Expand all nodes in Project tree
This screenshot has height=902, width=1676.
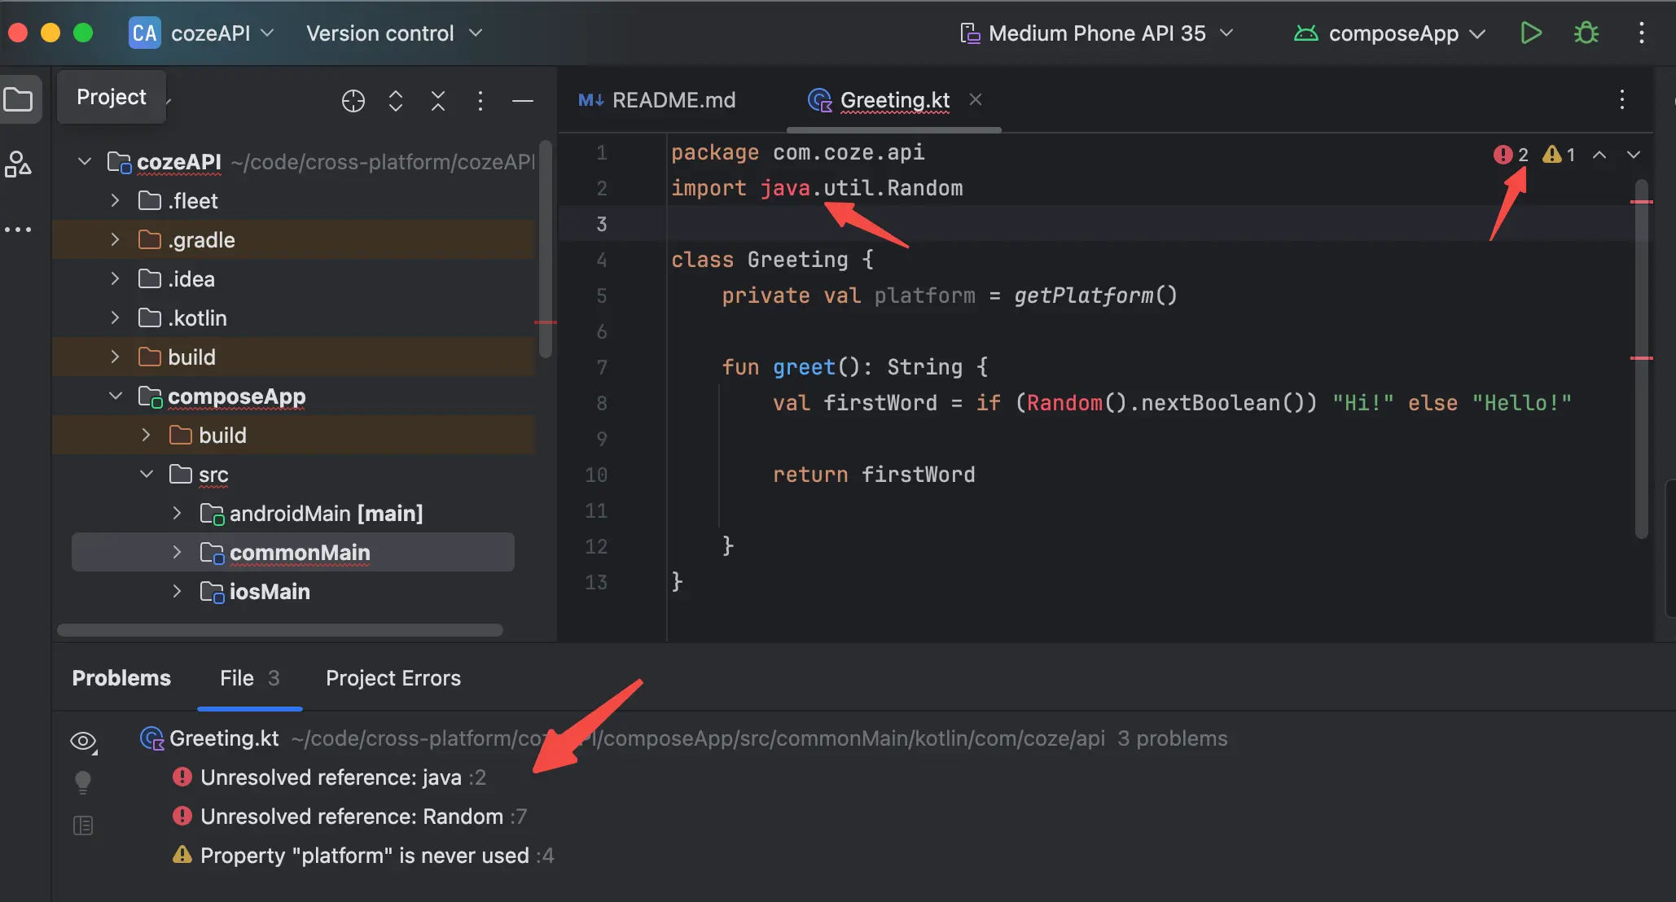click(396, 101)
